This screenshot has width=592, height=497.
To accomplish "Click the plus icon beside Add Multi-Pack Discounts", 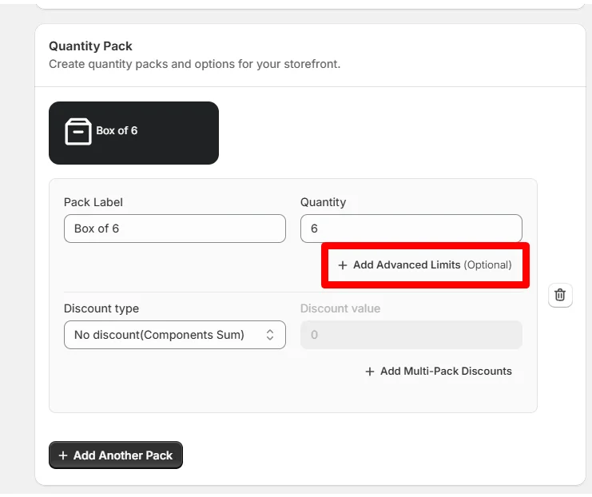I will pyautogui.click(x=370, y=372).
